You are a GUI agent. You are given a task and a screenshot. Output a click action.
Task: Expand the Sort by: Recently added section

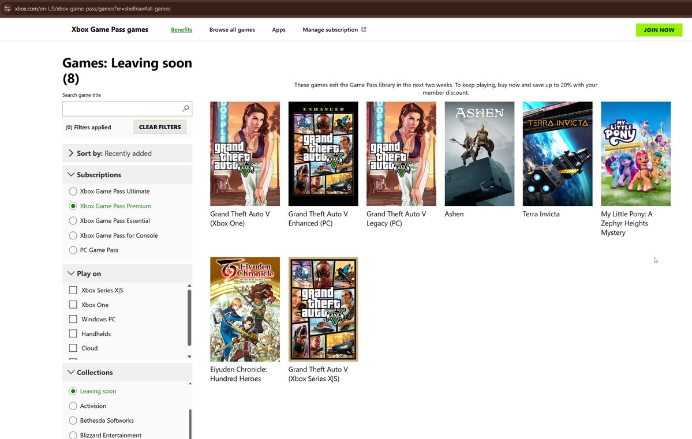[127, 153]
